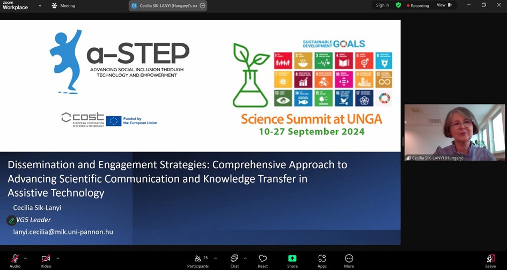Click the Science Summit at UNGA text
The image size is (507, 270).
coord(311,119)
